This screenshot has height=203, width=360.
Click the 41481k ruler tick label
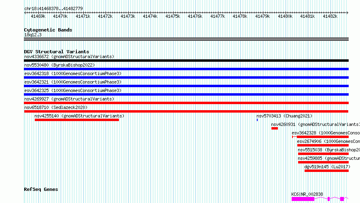pyautogui.click(x=307, y=16)
